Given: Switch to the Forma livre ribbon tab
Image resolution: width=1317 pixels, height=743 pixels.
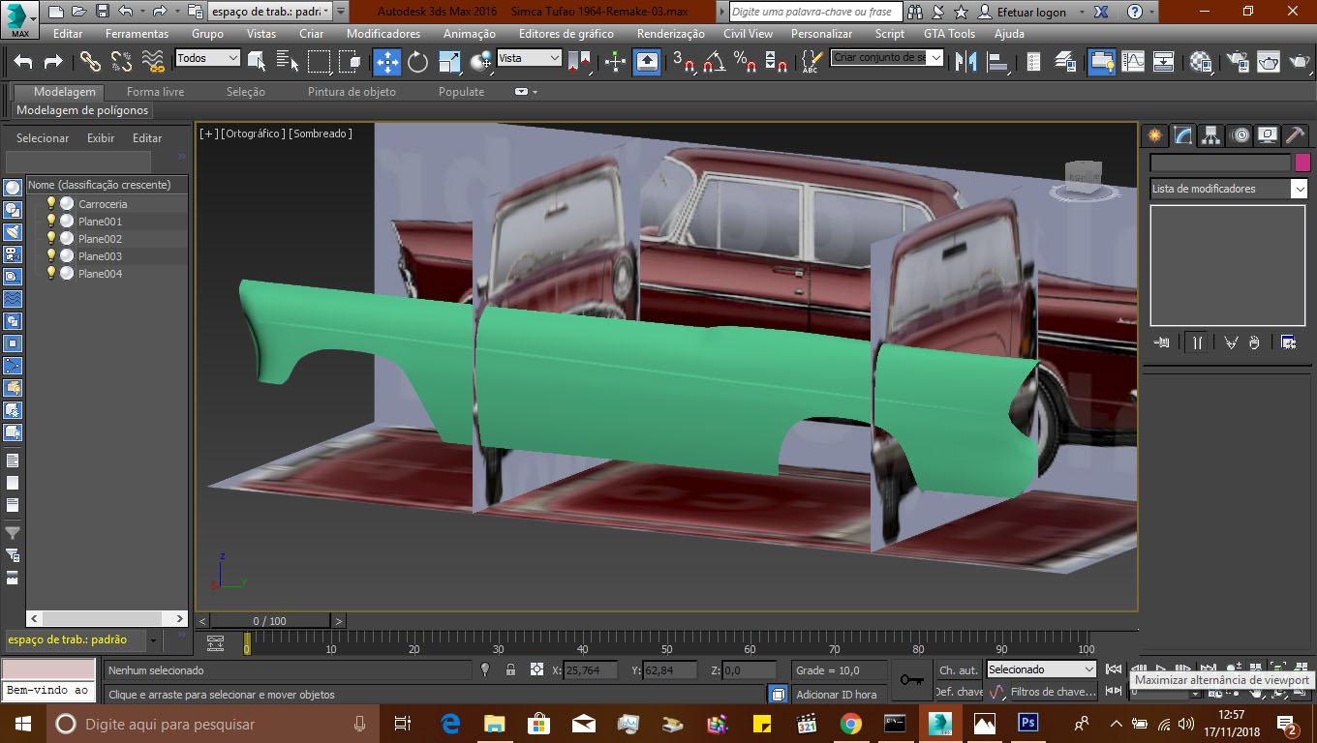Looking at the screenshot, I should (155, 92).
